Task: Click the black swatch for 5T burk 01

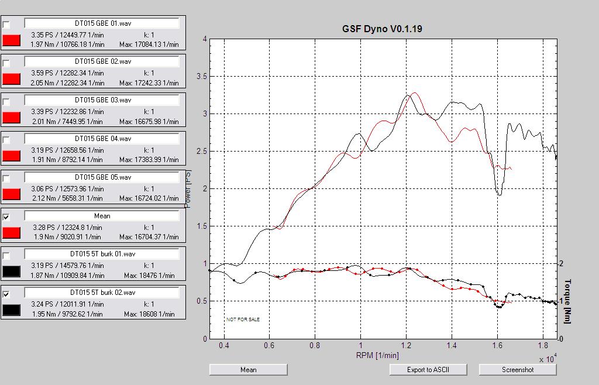Action: 11,271
